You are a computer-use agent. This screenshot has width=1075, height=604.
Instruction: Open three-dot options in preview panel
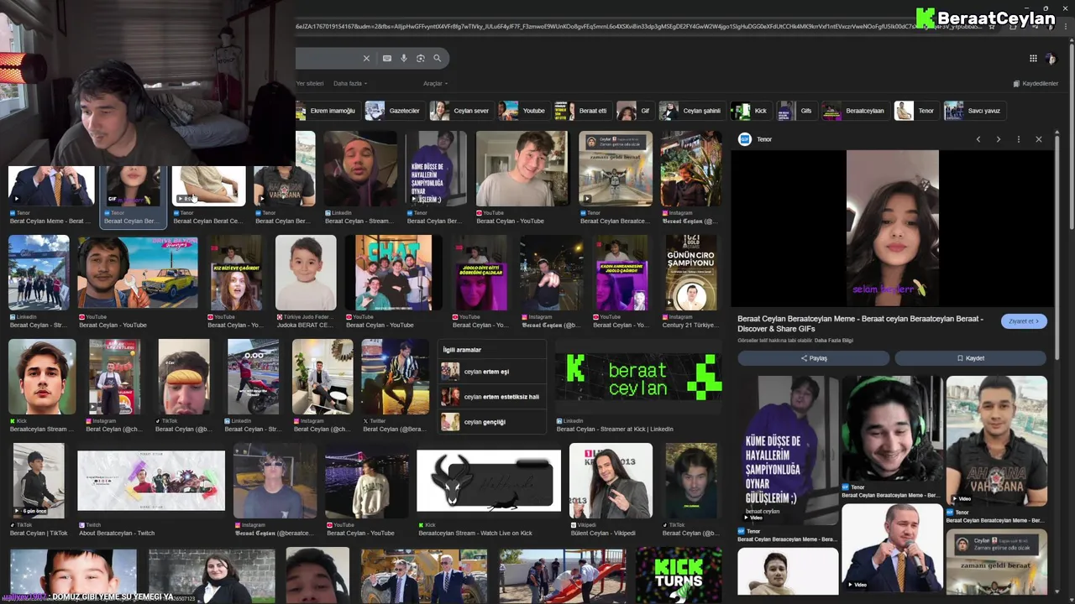point(1019,139)
